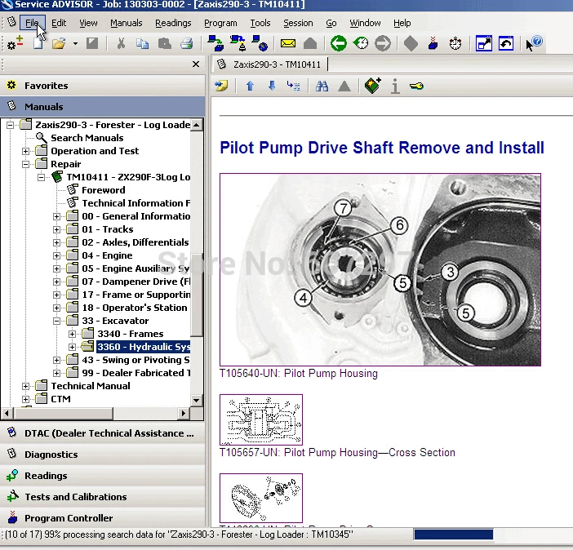Open the Program Controller panel
The image size is (573, 550).
102,518
